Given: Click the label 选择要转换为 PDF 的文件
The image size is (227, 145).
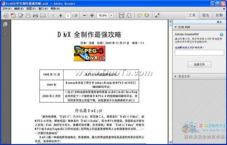Looking at the screenshot, I should [x=189, y=48].
